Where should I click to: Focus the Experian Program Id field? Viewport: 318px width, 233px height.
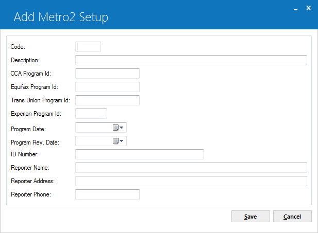point(91,114)
